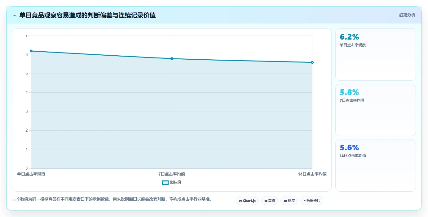Click the x-axis label 单日点击率观察
Screen dimensions: 428x217
tap(31, 174)
